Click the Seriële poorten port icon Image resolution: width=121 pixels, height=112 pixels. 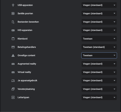(13, 14)
